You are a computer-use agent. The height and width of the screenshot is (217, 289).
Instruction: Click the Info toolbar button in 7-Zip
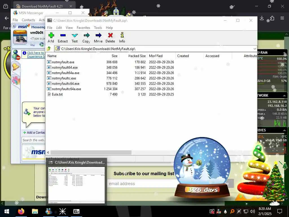coord(122,38)
